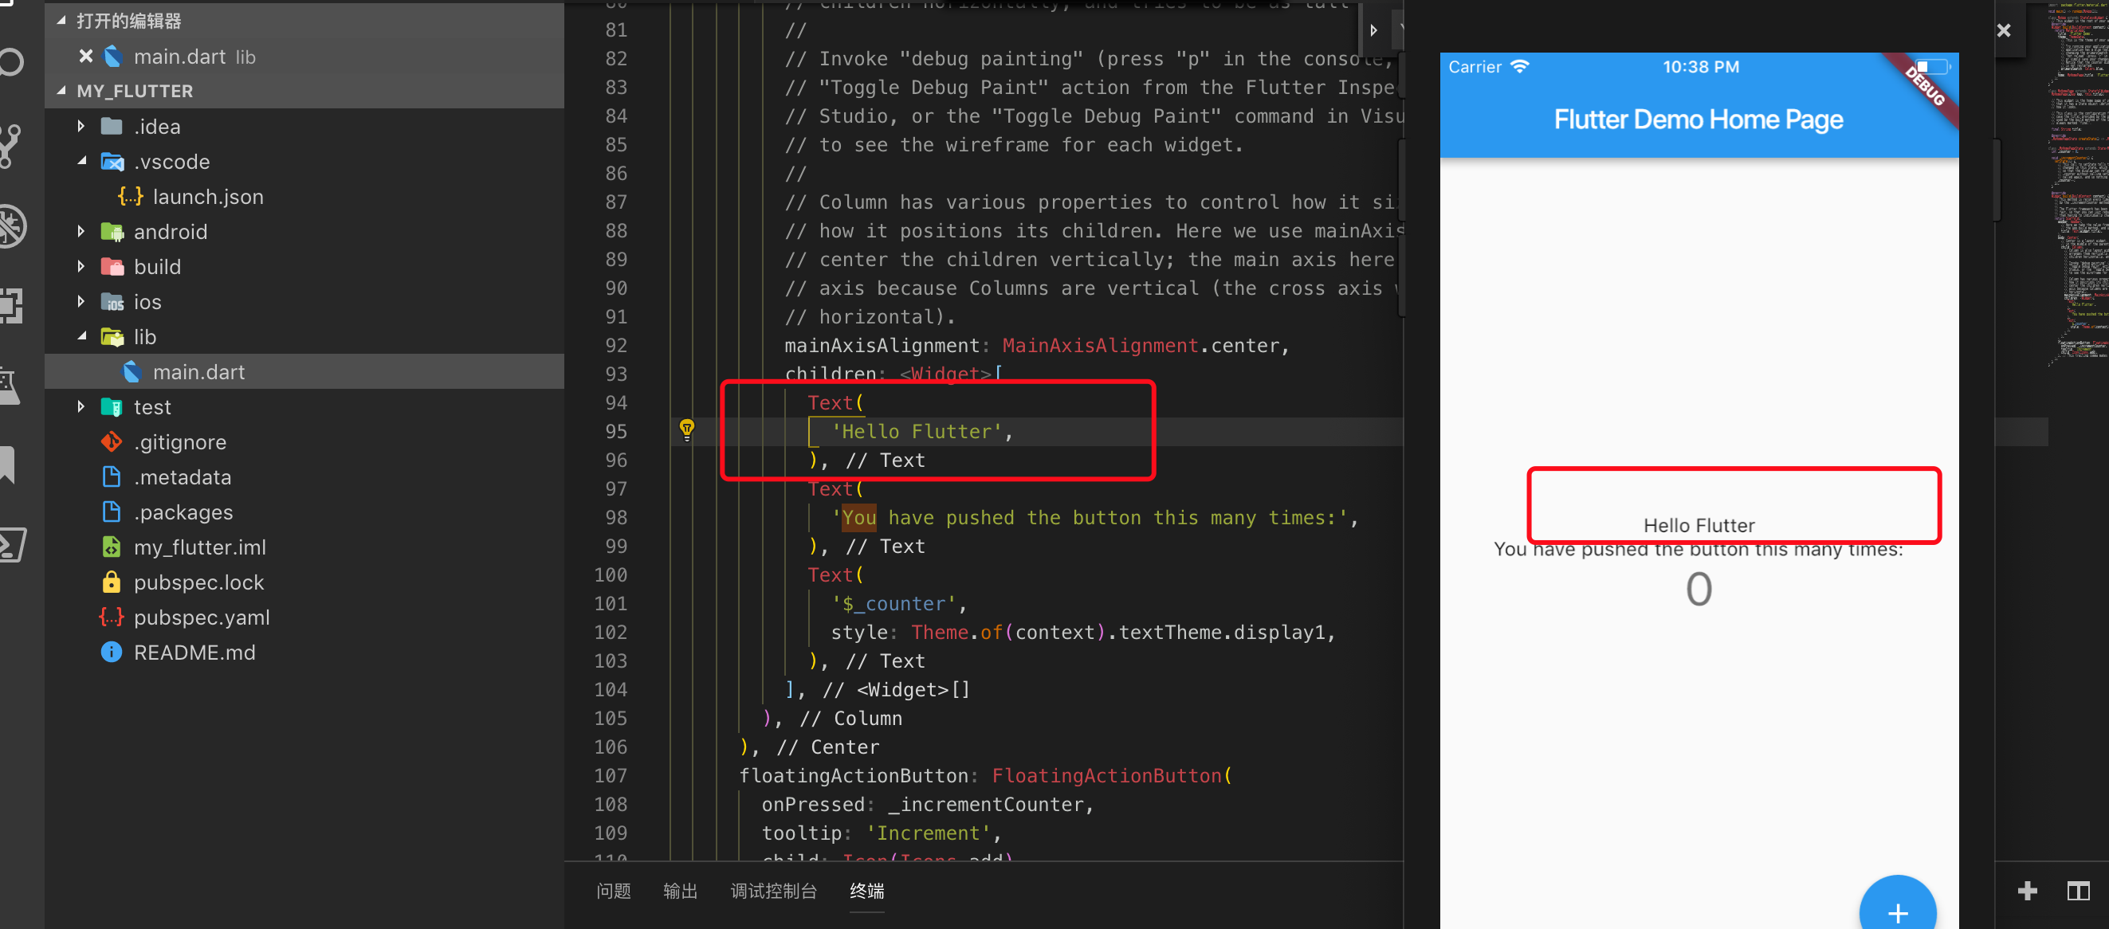Switch to the 调试控制台 panel tab

[773, 891]
